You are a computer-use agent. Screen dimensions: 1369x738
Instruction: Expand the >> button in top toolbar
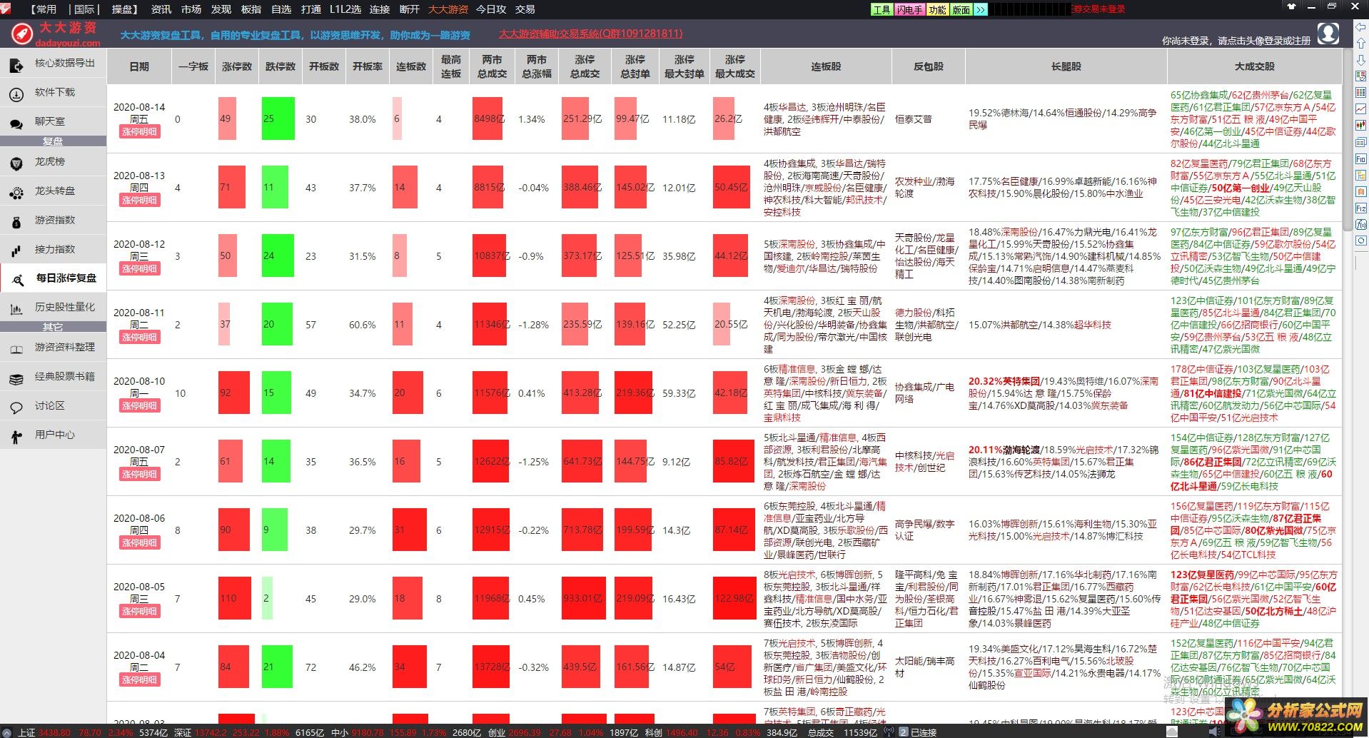[981, 9]
